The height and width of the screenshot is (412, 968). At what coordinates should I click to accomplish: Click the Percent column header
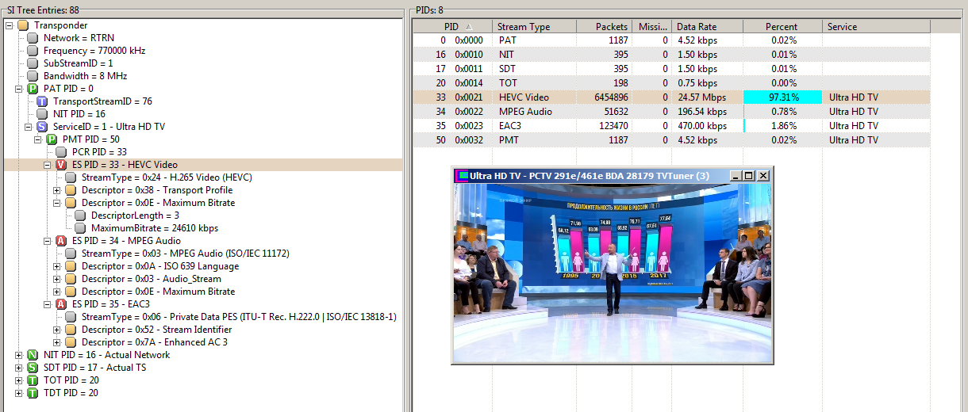coord(782,27)
